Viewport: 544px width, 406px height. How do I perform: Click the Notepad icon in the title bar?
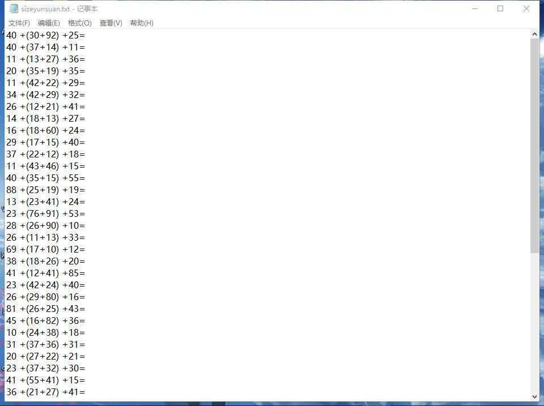pos(14,8)
